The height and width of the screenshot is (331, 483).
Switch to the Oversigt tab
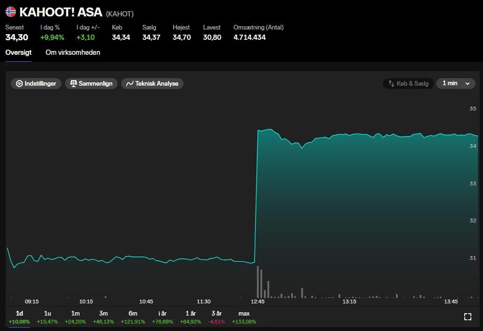click(x=18, y=52)
